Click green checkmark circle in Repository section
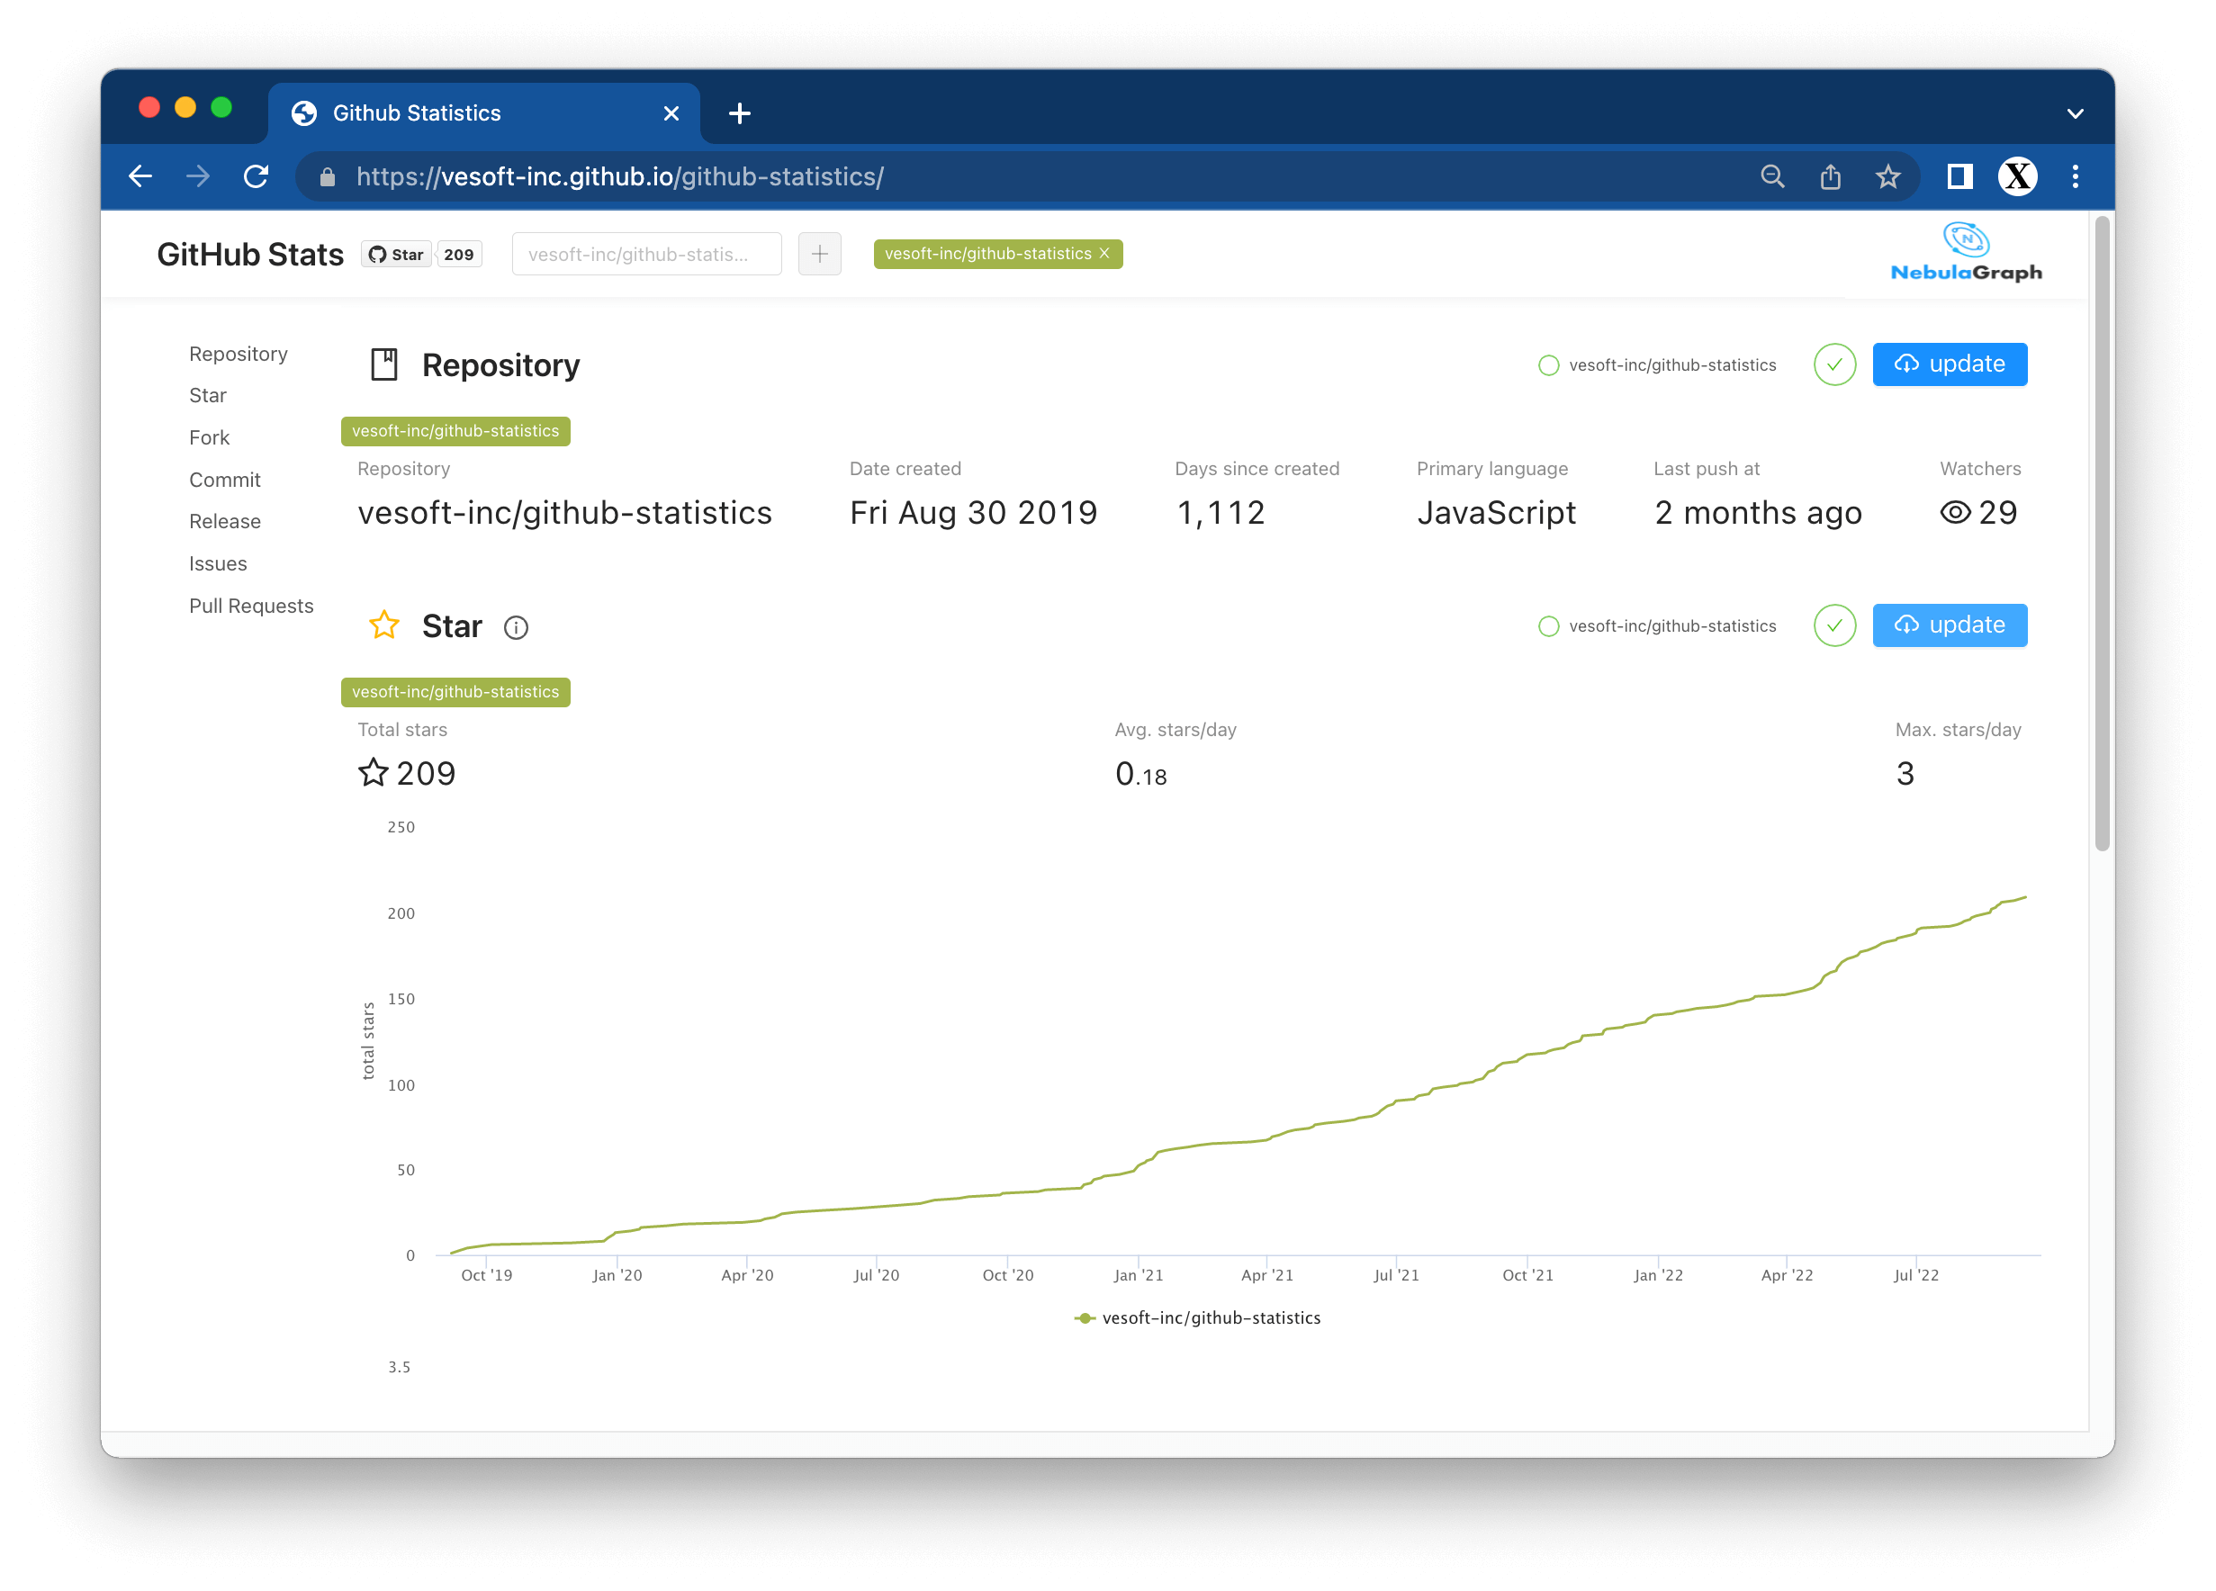Screen dimensions: 2216x1591 point(1834,365)
